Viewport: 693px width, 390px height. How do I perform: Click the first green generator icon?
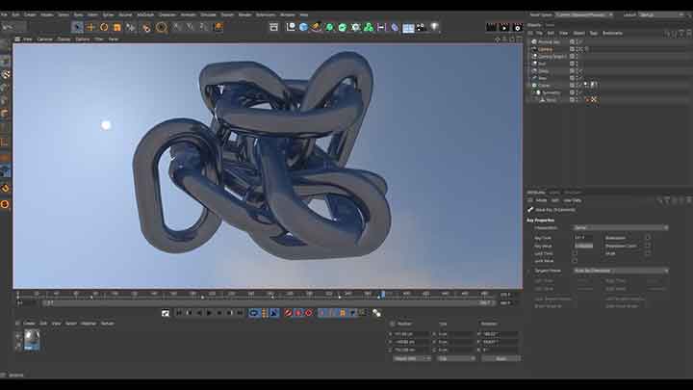click(329, 27)
